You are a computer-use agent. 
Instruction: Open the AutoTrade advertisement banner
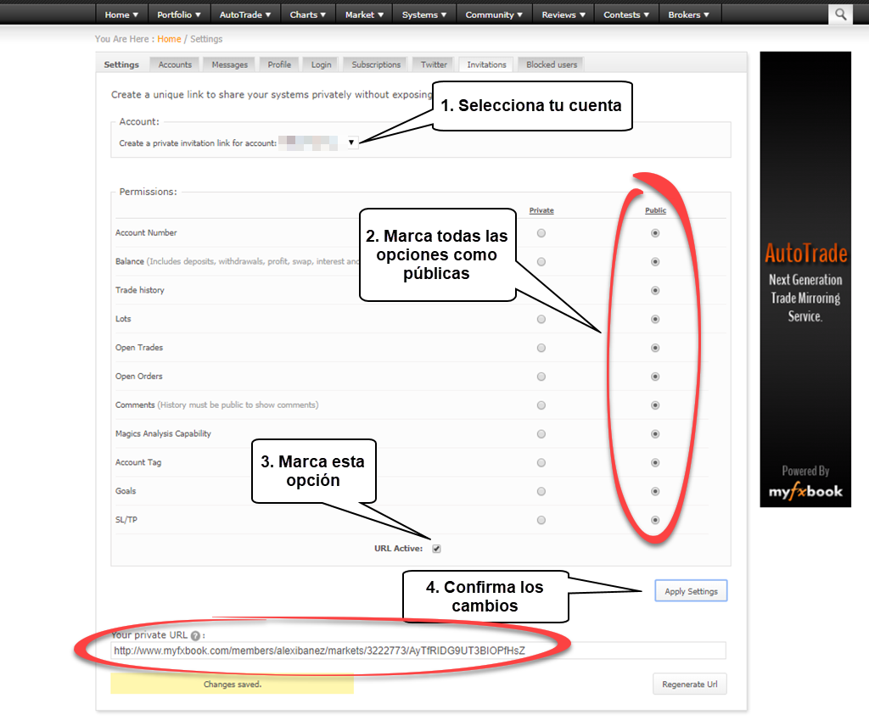point(805,279)
